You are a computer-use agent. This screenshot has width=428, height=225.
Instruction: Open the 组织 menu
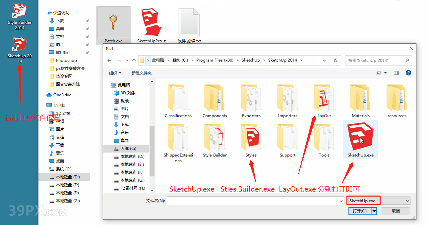[115, 73]
